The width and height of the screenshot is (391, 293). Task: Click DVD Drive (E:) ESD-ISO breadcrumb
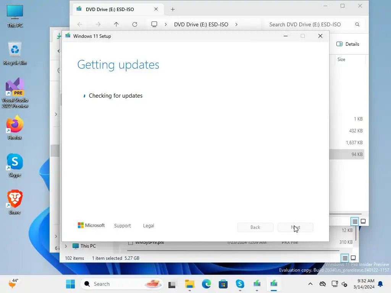pos(201,24)
